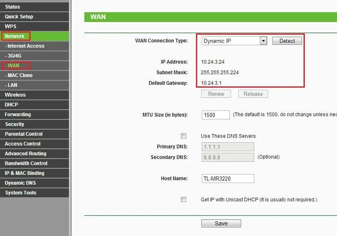Go to Forwarding settings

[34, 115]
